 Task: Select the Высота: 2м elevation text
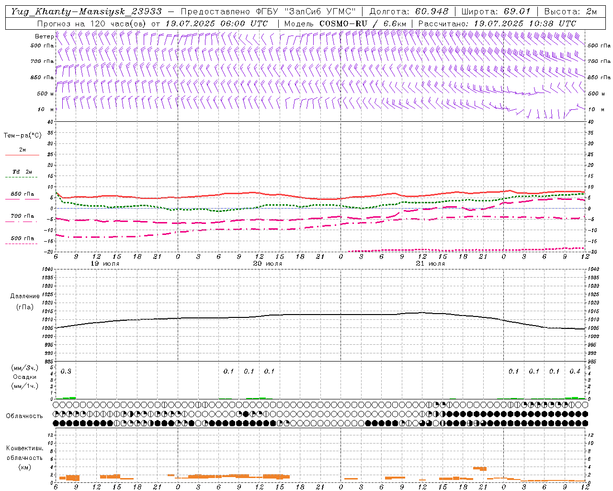pyautogui.click(x=570, y=12)
